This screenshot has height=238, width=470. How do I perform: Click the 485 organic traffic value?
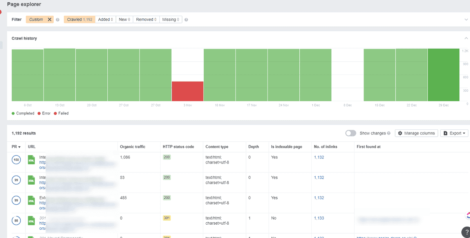[124, 198]
